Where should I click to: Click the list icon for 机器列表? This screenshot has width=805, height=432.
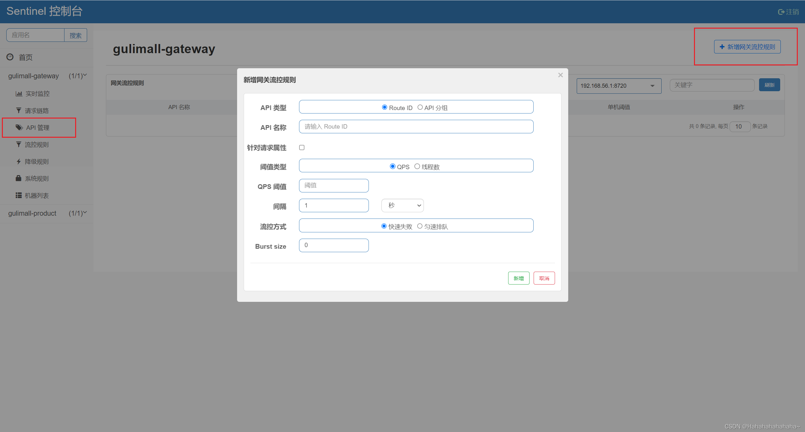click(x=19, y=195)
